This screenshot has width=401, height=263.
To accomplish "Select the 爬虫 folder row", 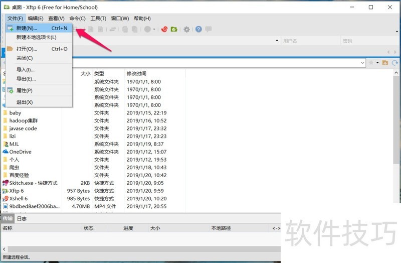I will click(x=94, y=167).
